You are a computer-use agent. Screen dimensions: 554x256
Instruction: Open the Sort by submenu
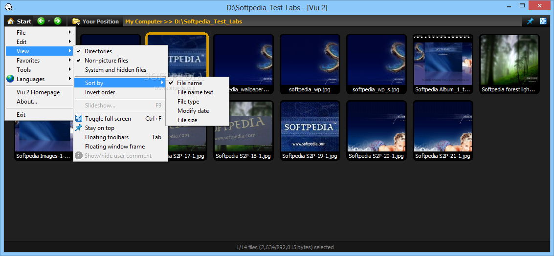tap(120, 83)
